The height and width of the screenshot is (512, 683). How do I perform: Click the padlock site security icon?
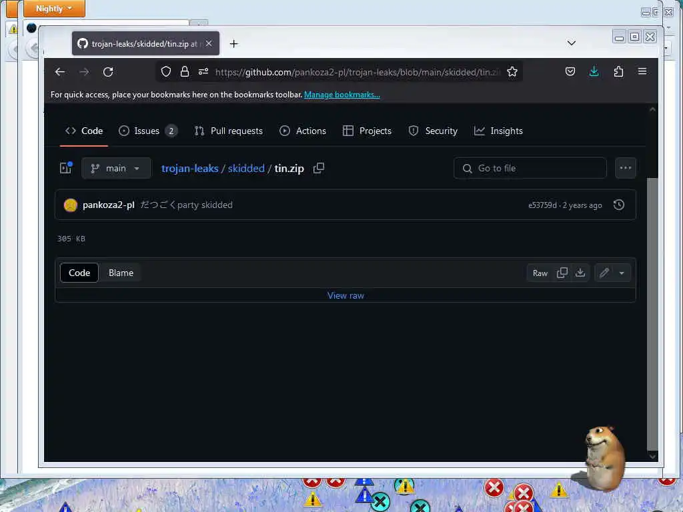point(185,72)
